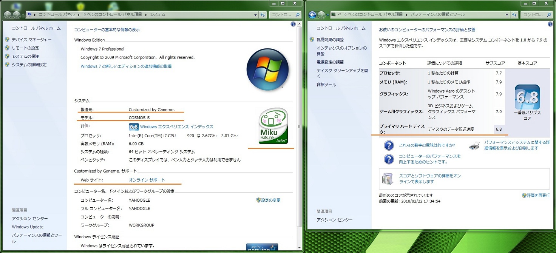Go to コントロール パネル ホーム in Performance window
The height and width of the screenshot is (253, 556).
(x=341, y=28)
